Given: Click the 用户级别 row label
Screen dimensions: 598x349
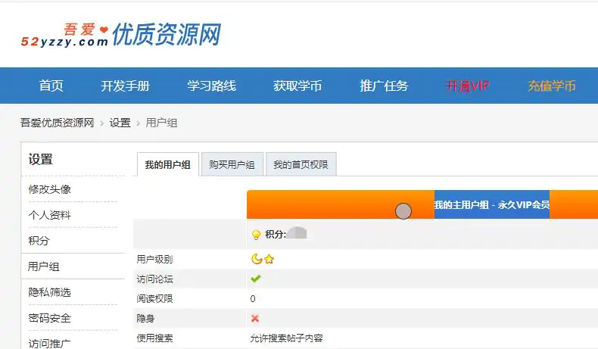Looking at the screenshot, I should click(x=154, y=260).
